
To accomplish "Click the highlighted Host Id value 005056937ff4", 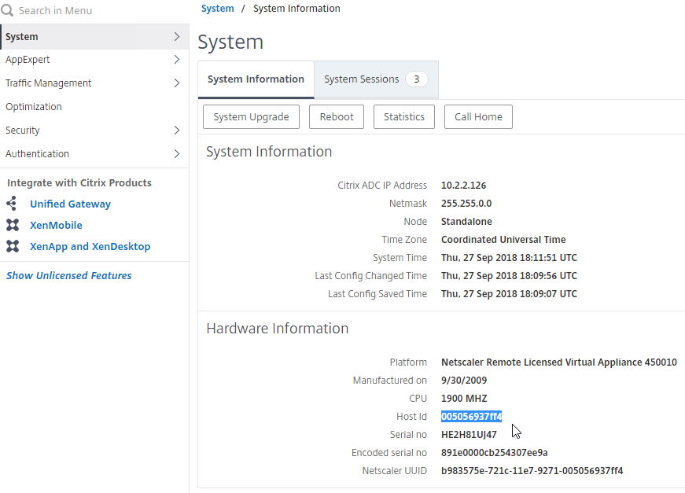I will point(471,417).
